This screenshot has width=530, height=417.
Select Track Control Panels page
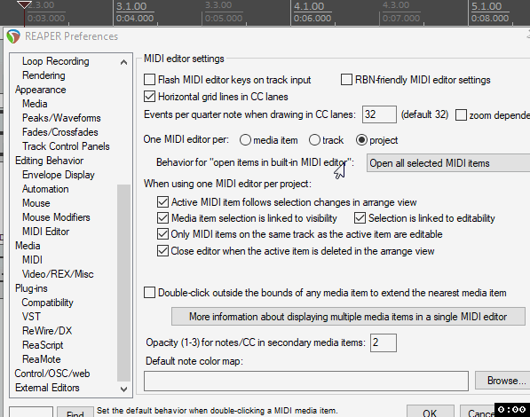pyautogui.click(x=66, y=146)
